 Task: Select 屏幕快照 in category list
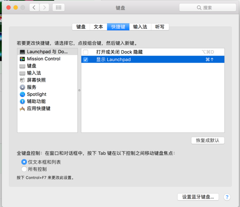click(x=48, y=80)
